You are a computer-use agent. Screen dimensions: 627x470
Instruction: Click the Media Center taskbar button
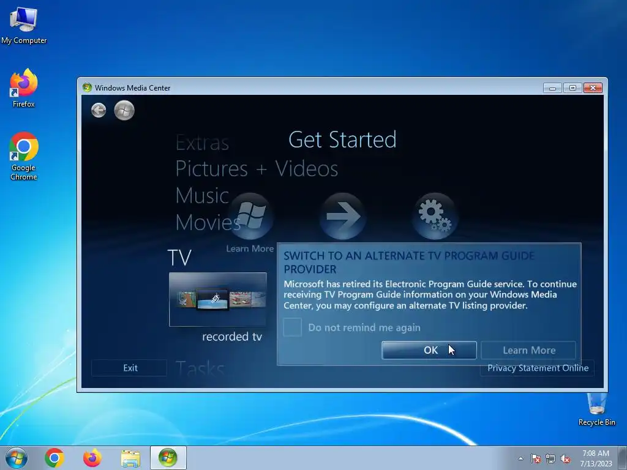pos(168,458)
